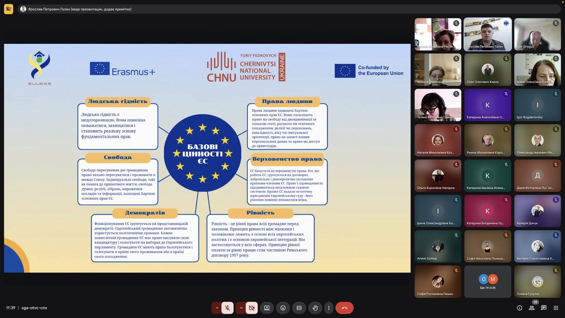565x318 pixels.
Task: Open the emoji reactions button
Action: click(283, 308)
